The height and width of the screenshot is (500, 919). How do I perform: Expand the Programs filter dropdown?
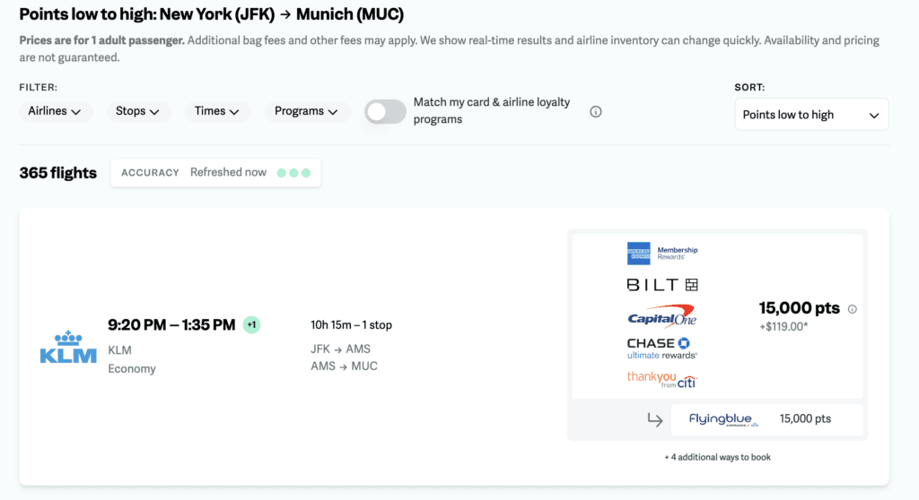coord(307,112)
